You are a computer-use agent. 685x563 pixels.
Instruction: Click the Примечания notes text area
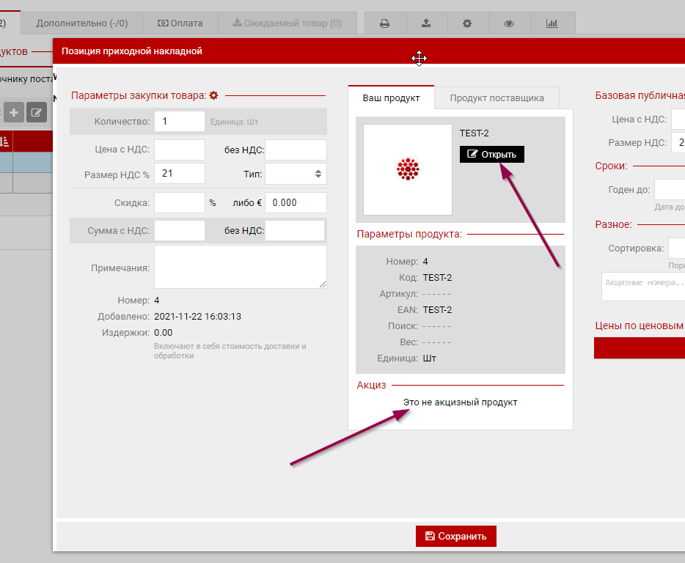click(x=240, y=267)
